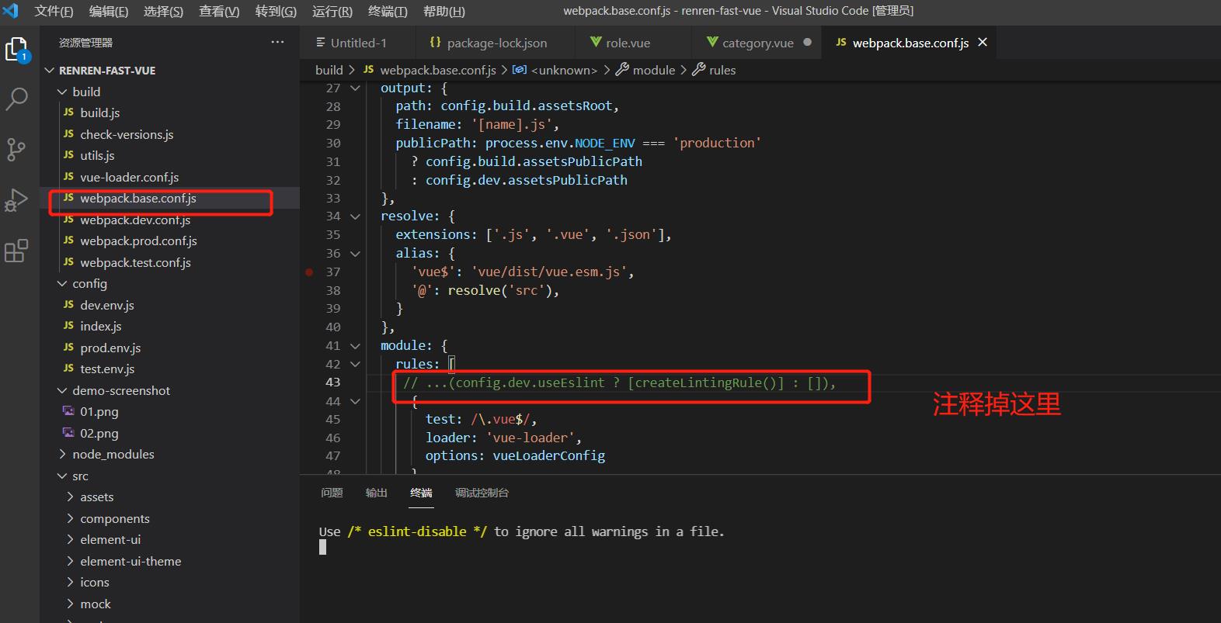
Task: Collapse the build folder
Action: tap(62, 92)
